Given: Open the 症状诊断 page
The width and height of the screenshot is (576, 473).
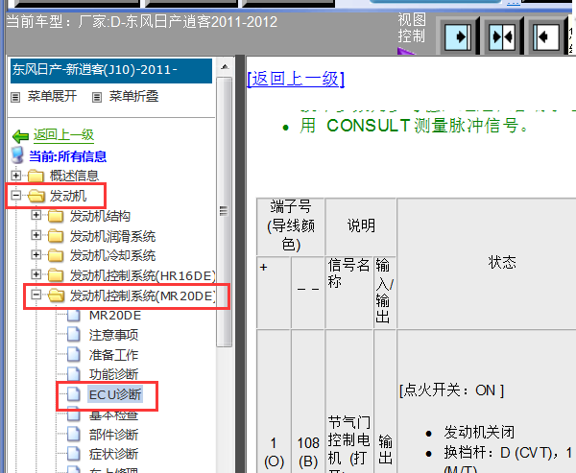Looking at the screenshot, I should click(113, 454).
